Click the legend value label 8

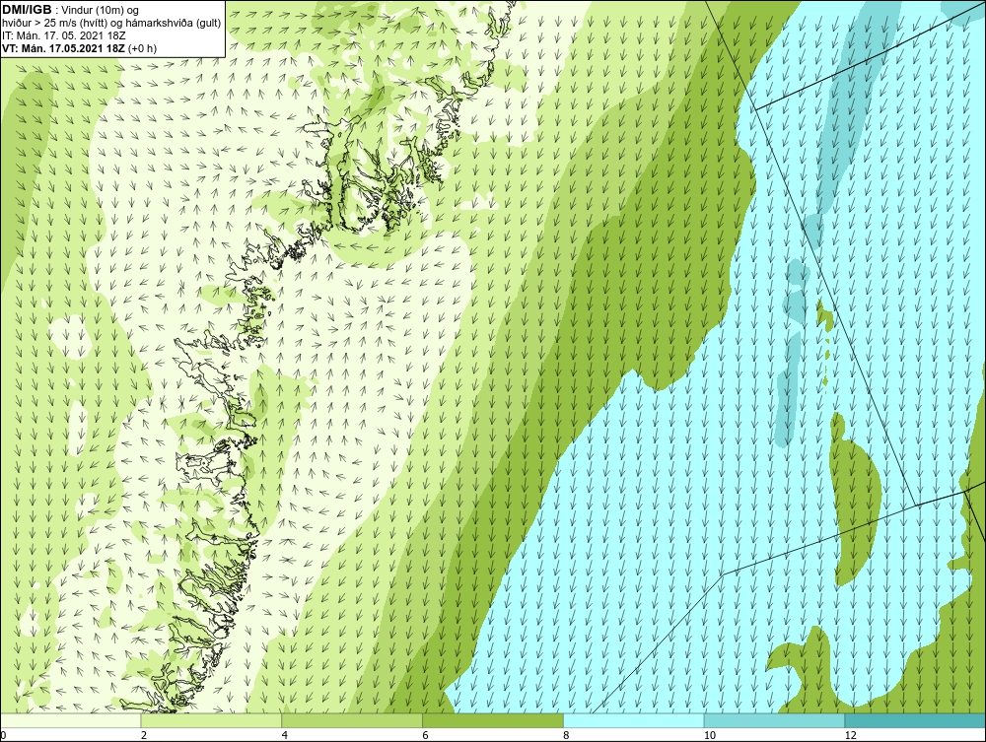pos(567,735)
